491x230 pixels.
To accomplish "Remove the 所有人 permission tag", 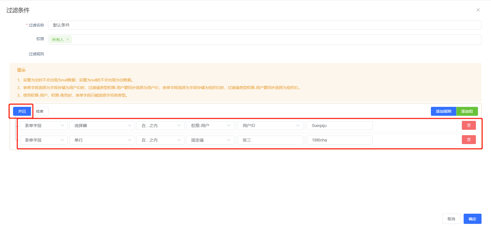I will 68,40.
